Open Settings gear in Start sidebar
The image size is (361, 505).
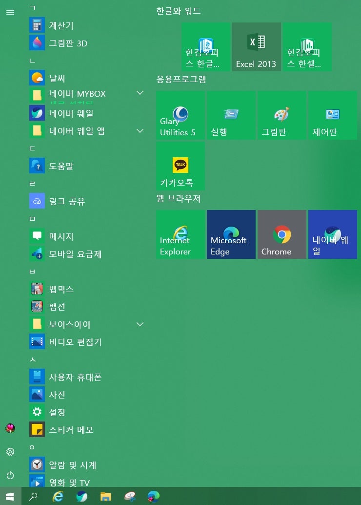pyautogui.click(x=10, y=452)
